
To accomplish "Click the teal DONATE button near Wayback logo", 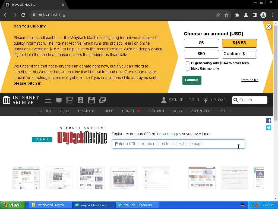I will click(x=42, y=139).
